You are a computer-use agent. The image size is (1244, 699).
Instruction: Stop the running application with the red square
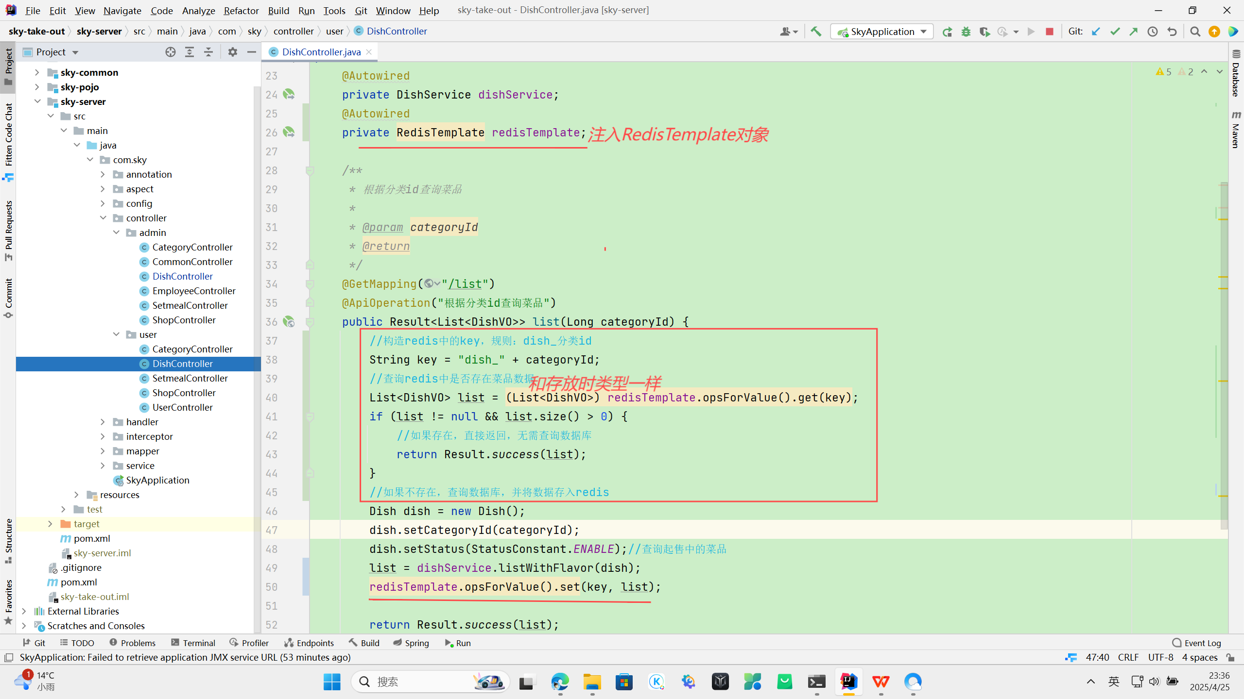click(1050, 32)
